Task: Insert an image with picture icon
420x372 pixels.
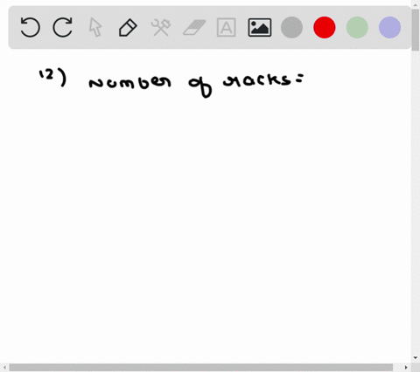Action: [260, 27]
